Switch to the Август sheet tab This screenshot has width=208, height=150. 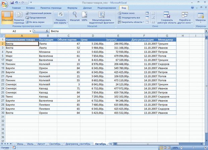pyautogui.click(x=41, y=144)
